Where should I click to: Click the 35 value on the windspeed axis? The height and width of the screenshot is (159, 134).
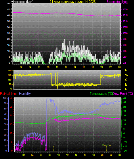9,21
